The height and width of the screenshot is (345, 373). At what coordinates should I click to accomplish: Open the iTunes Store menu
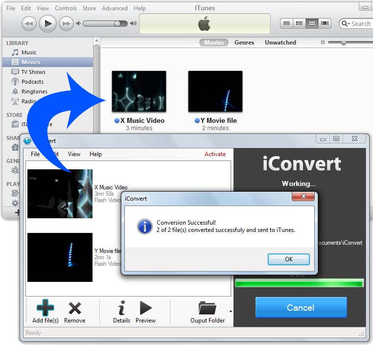pyautogui.click(x=89, y=8)
